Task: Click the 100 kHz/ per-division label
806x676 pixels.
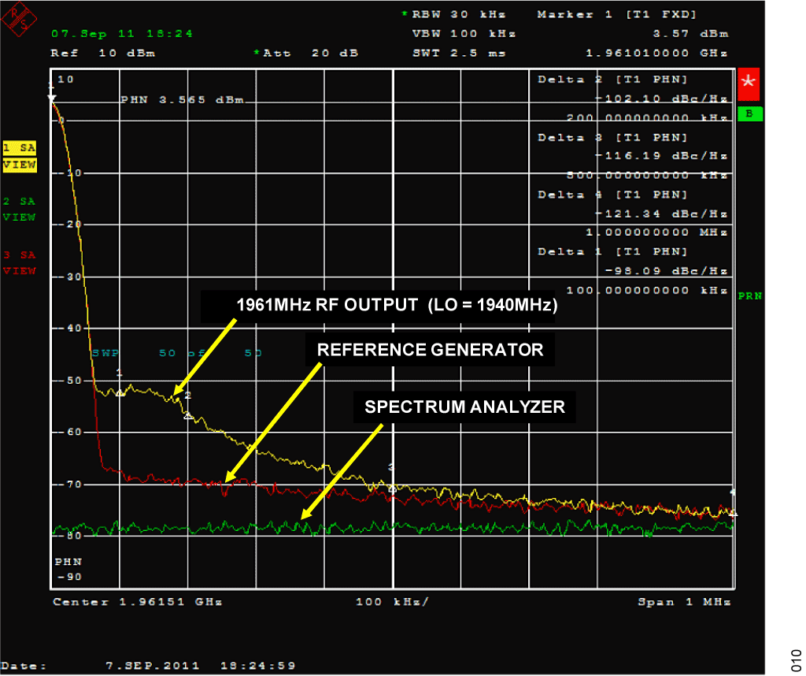Action: (x=392, y=601)
